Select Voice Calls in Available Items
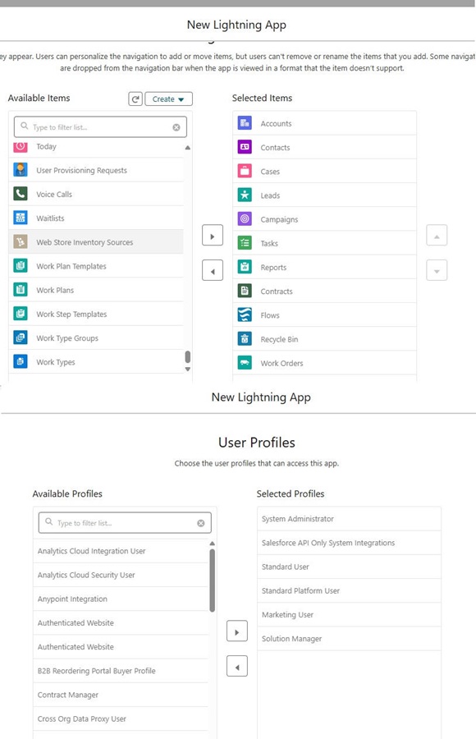Screen dimensions: 476x739 [96, 194]
